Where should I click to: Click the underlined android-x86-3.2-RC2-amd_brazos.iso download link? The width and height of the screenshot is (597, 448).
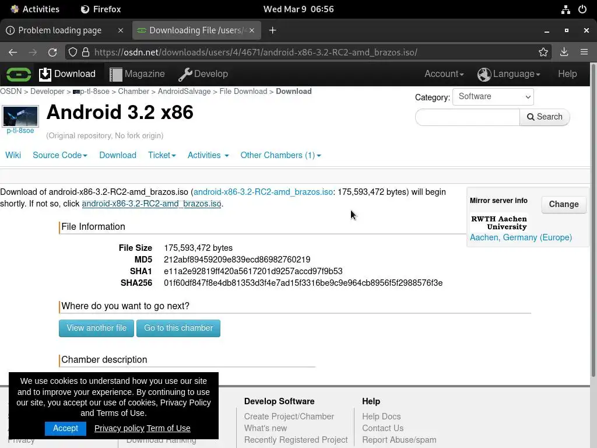pos(152,204)
